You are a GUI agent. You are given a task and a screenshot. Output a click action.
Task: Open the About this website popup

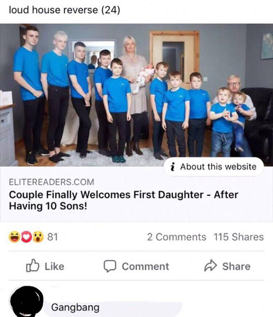(214, 167)
